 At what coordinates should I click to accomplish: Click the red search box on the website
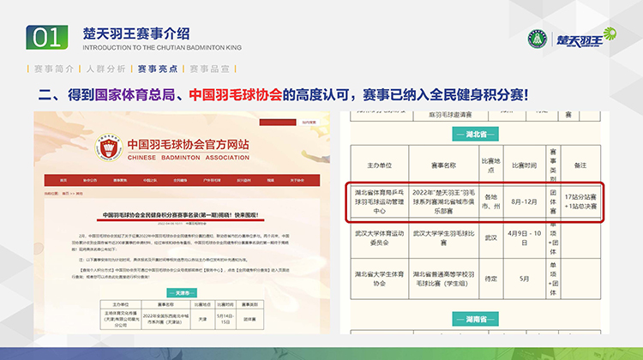(278, 123)
